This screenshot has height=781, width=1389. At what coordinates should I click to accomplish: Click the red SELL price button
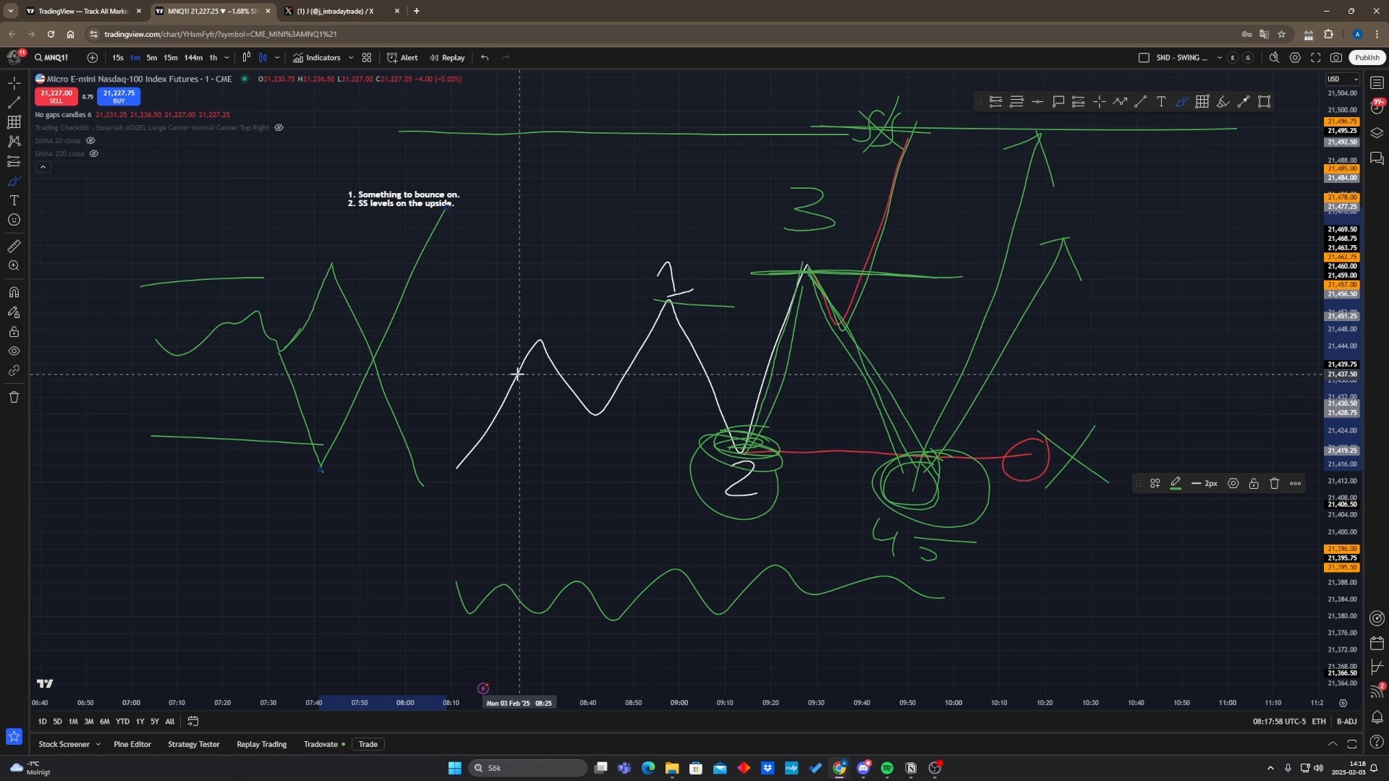tap(56, 96)
